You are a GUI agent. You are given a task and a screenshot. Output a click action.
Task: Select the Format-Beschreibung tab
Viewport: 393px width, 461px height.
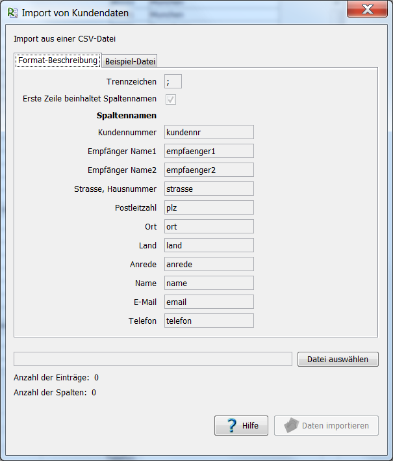click(x=58, y=60)
